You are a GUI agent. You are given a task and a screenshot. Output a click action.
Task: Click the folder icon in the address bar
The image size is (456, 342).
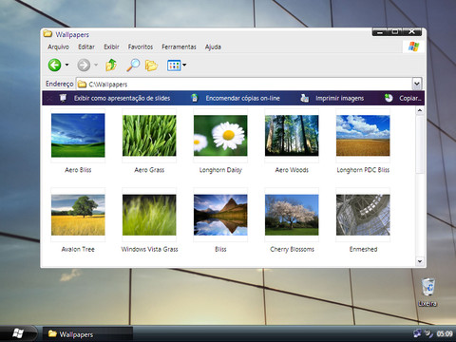click(x=82, y=84)
